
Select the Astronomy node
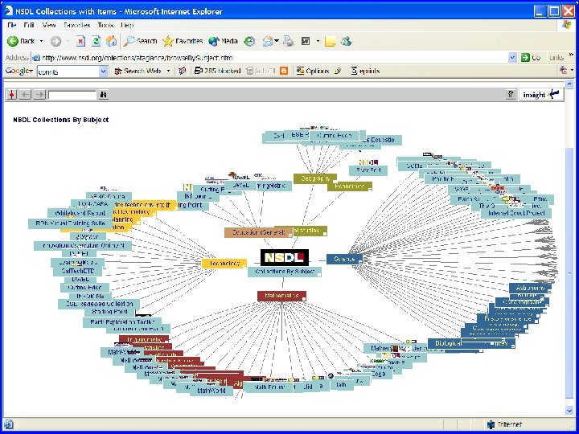[530, 288]
